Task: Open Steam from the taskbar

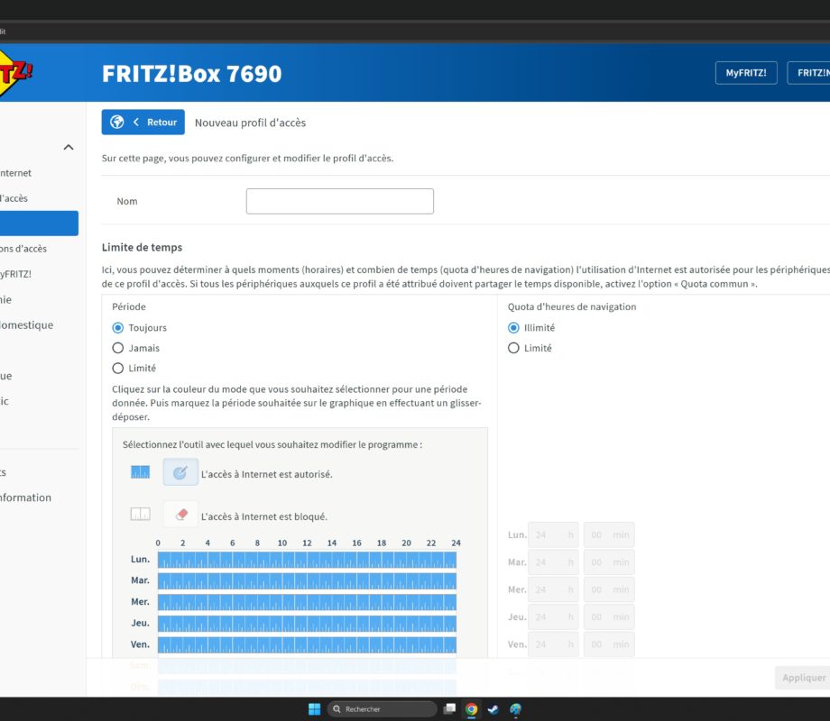Action: 493,709
